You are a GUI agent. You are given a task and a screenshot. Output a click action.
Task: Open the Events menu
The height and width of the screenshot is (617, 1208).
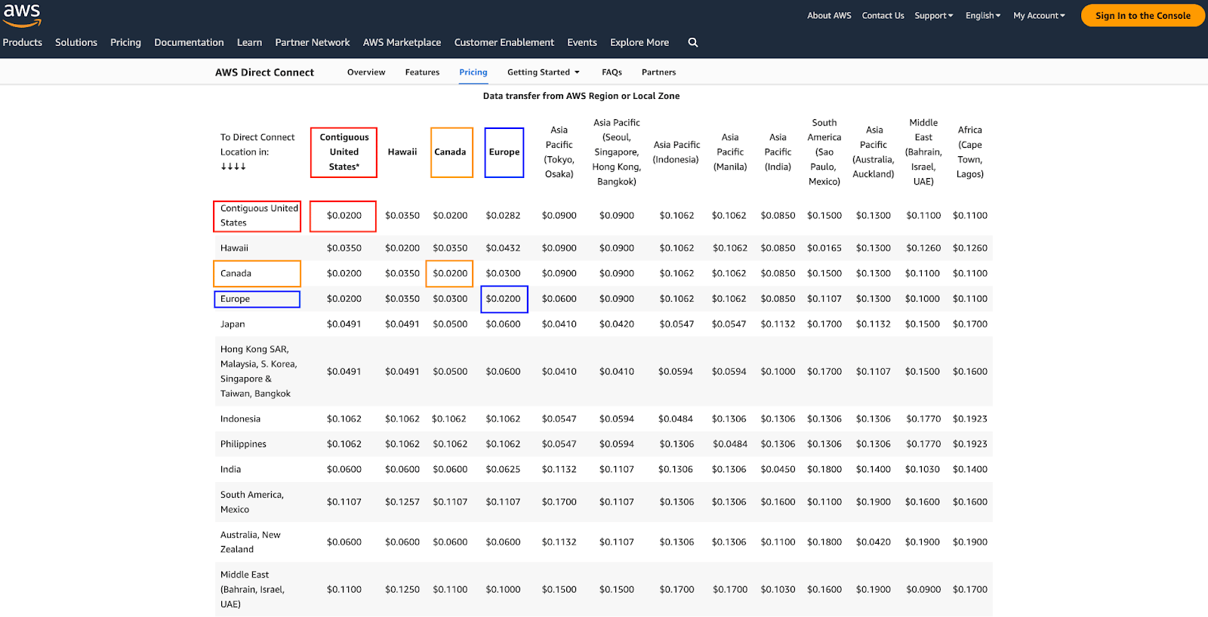point(582,43)
